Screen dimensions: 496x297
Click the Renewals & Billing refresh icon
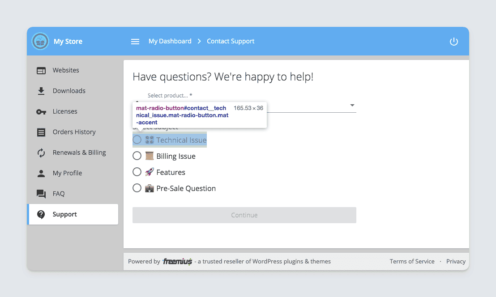[x=41, y=152]
